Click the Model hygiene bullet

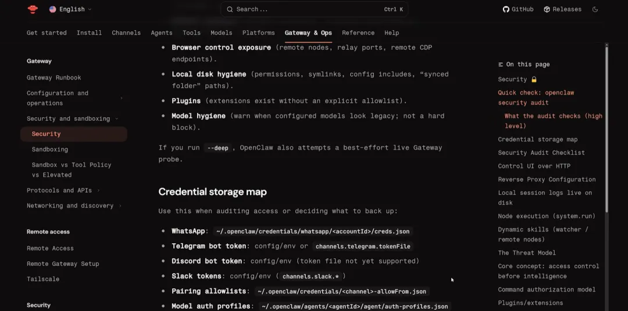[308, 121]
